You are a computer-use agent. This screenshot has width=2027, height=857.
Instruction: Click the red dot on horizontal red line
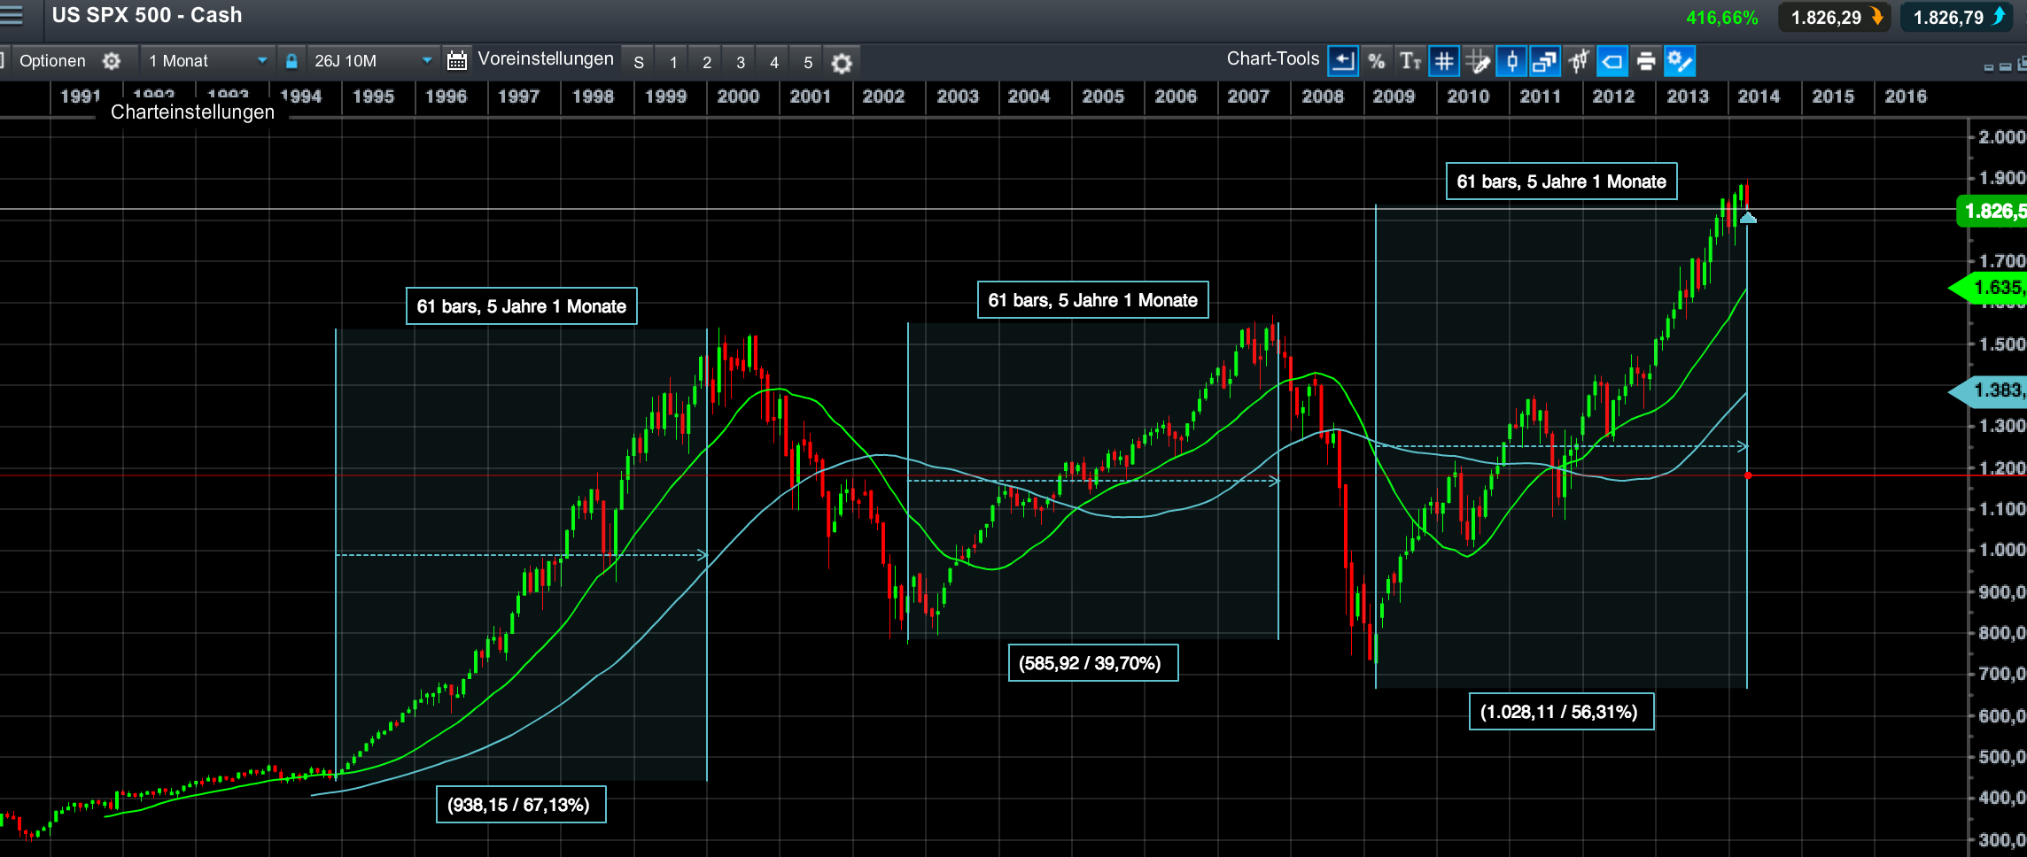[1748, 475]
